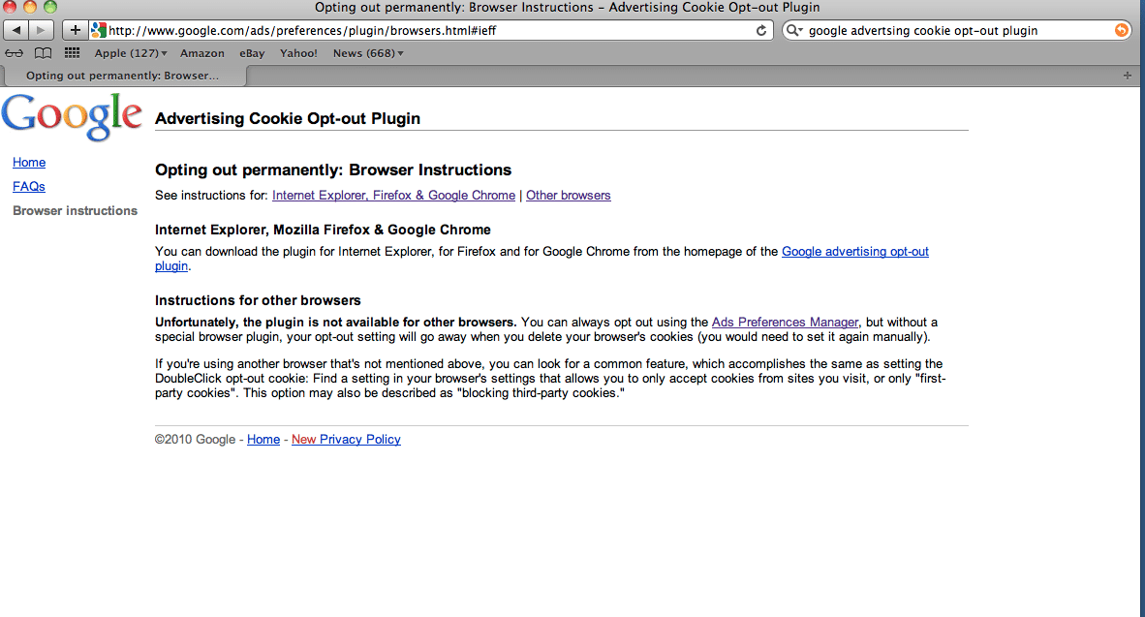1145x617 pixels.
Task: Select the 'Opting out permanently: Browser...' tab
Action: [x=123, y=76]
